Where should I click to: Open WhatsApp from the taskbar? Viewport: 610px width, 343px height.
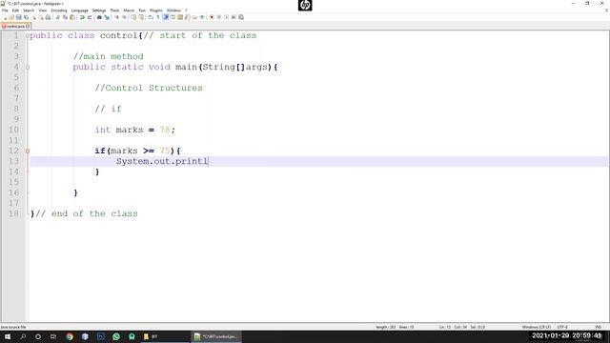(x=116, y=336)
